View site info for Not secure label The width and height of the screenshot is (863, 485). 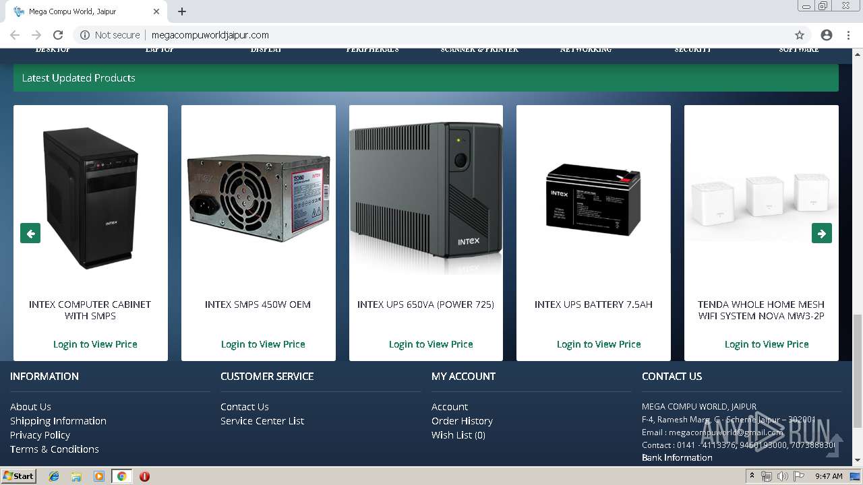pyautogui.click(x=111, y=35)
